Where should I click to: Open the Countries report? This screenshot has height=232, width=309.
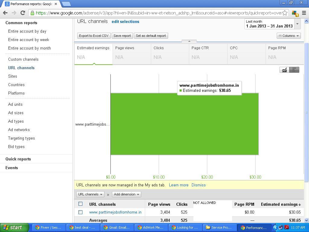pos(16,85)
